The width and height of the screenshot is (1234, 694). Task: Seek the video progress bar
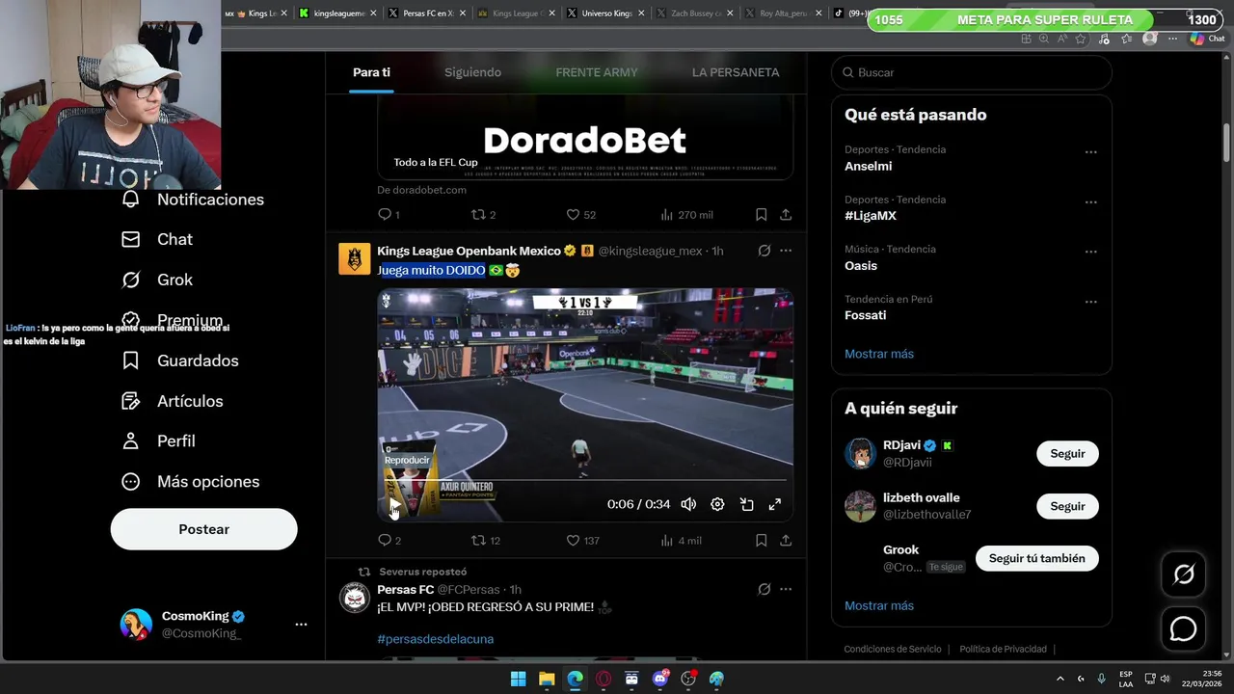pos(585,480)
